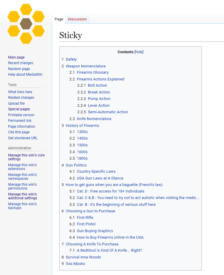Viewport: 224px width, 275px height.
Task: Open Upload file tool
Action: (x=16, y=103)
